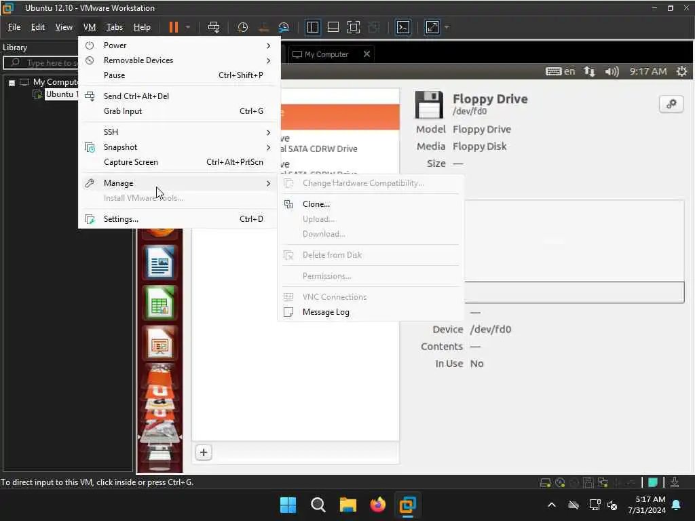
Task: Click the floppy disk drive icon
Action: (x=429, y=105)
